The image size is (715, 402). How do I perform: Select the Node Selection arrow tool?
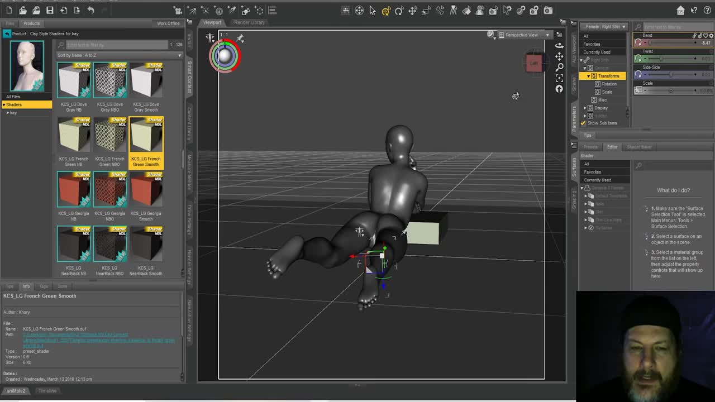373,10
